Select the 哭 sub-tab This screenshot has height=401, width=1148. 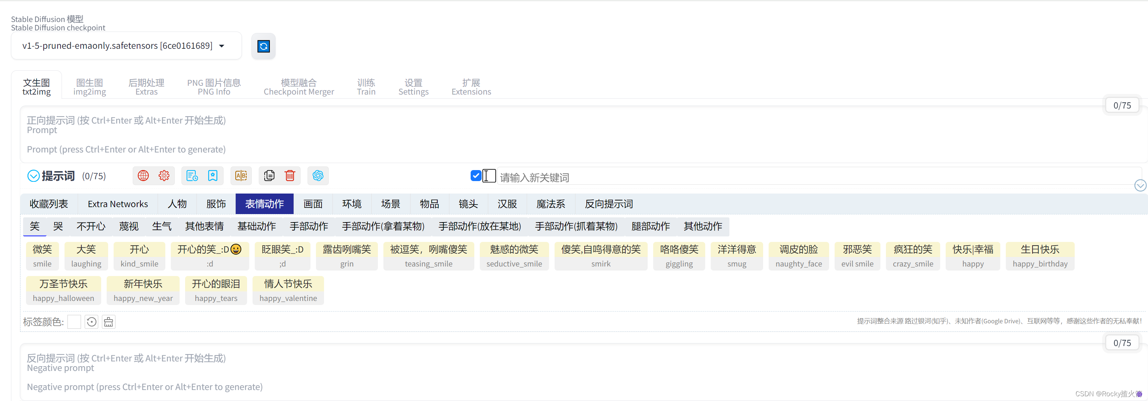(x=58, y=227)
